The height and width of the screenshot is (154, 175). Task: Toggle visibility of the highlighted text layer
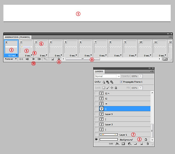[96, 109]
